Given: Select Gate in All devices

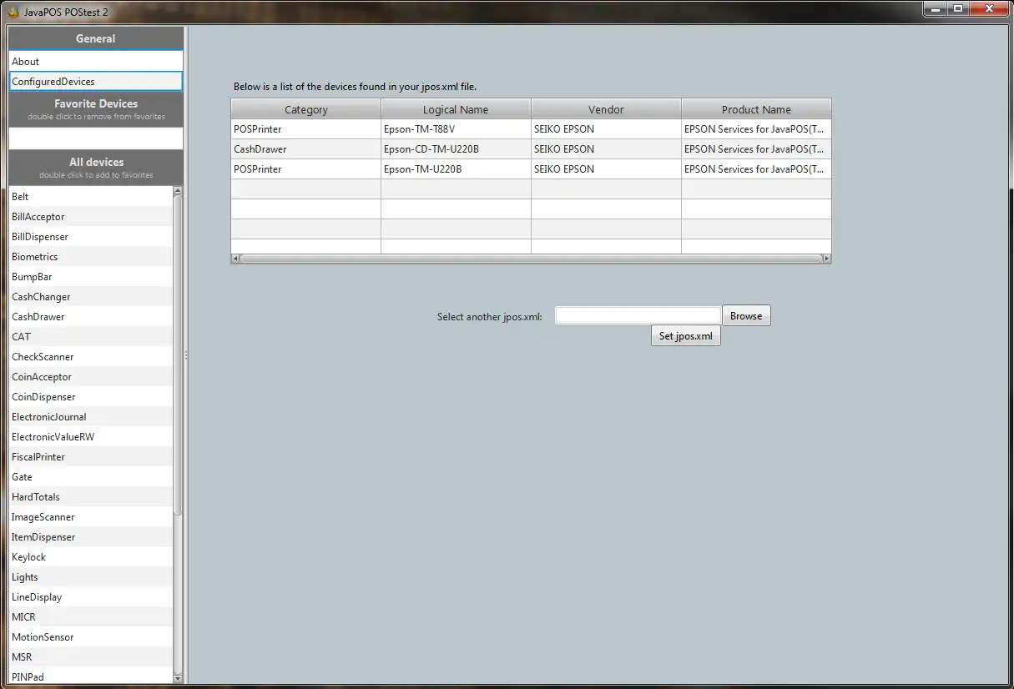Looking at the screenshot, I should [90, 477].
